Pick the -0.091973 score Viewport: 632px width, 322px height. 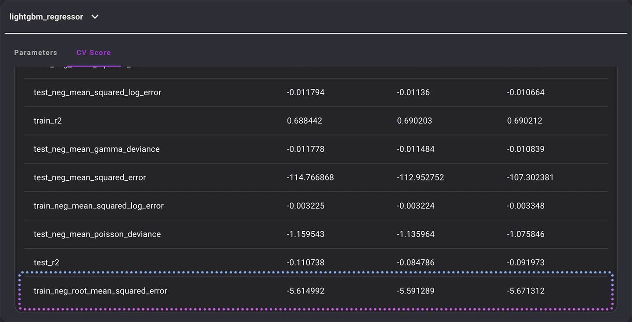pos(526,262)
